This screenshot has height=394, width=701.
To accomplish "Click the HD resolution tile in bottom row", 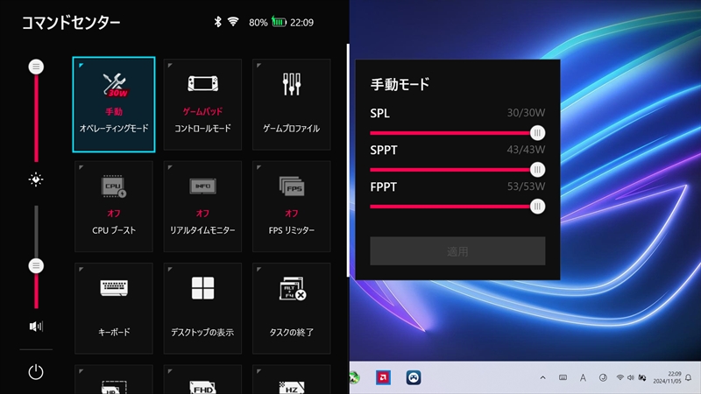I will (x=114, y=380).
